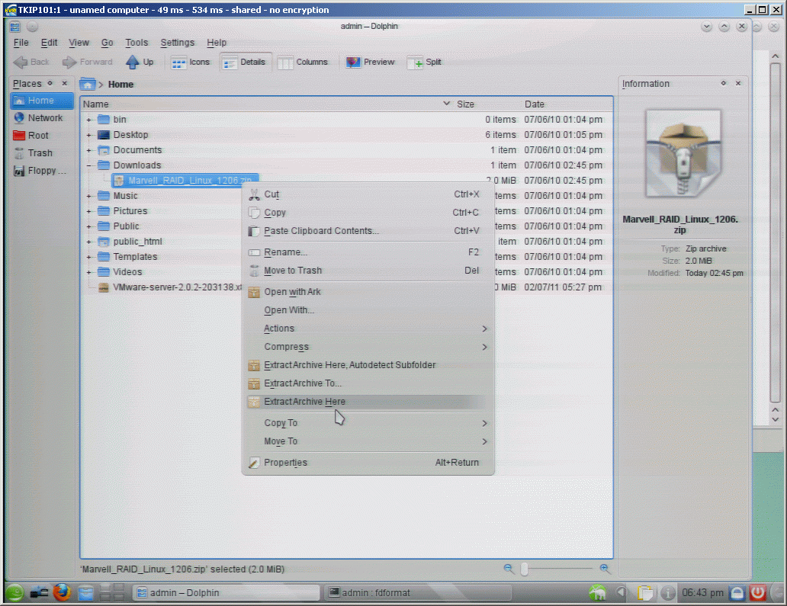
Task: Click the zoom out magnifier icon
Action: pos(509,569)
